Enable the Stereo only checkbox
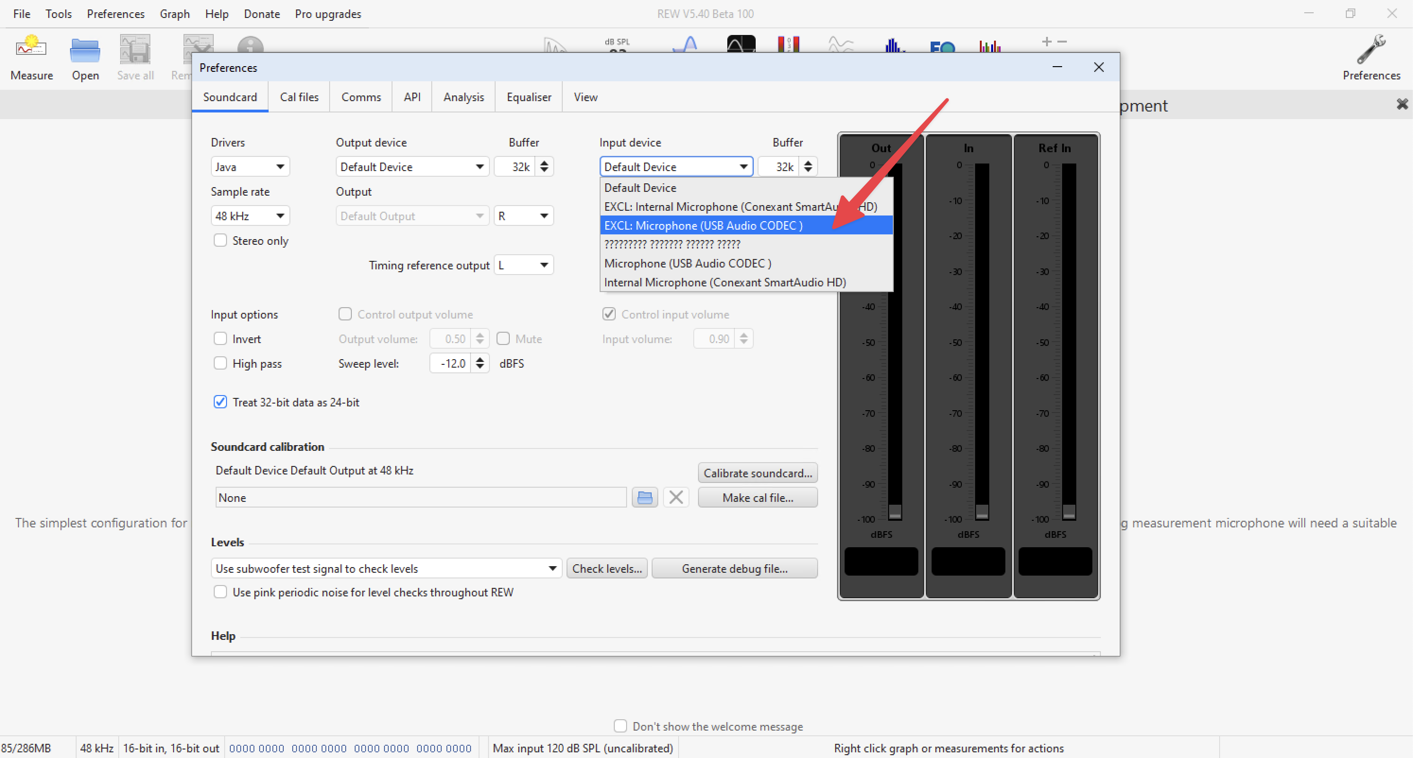 click(220, 241)
